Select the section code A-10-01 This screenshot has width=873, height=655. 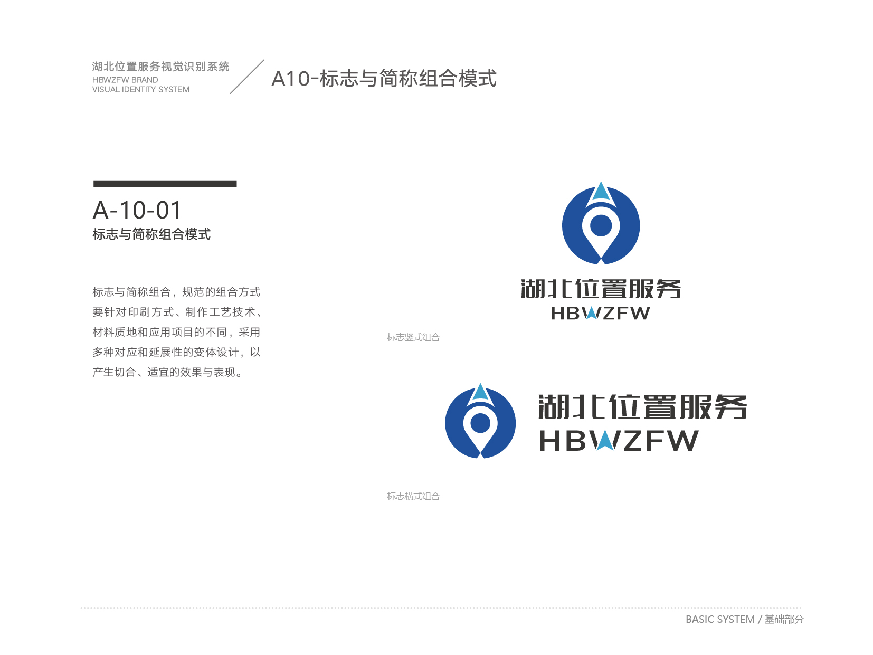click(137, 210)
